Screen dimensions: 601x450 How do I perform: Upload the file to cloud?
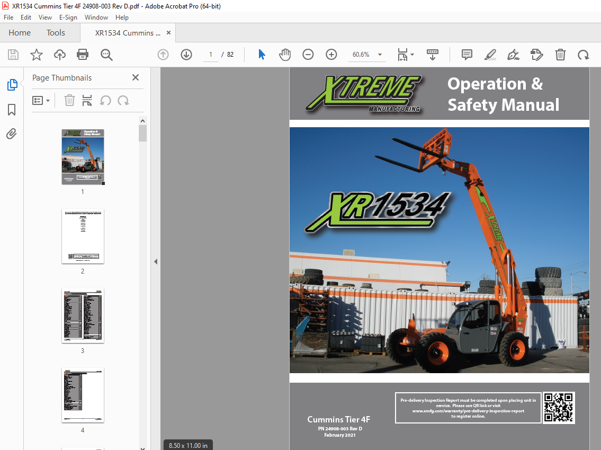click(x=59, y=55)
